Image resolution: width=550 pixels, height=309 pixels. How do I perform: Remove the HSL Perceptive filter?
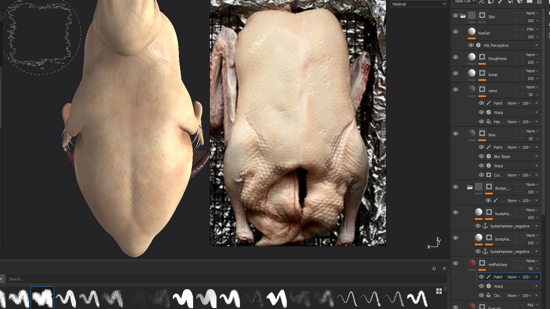537,45
